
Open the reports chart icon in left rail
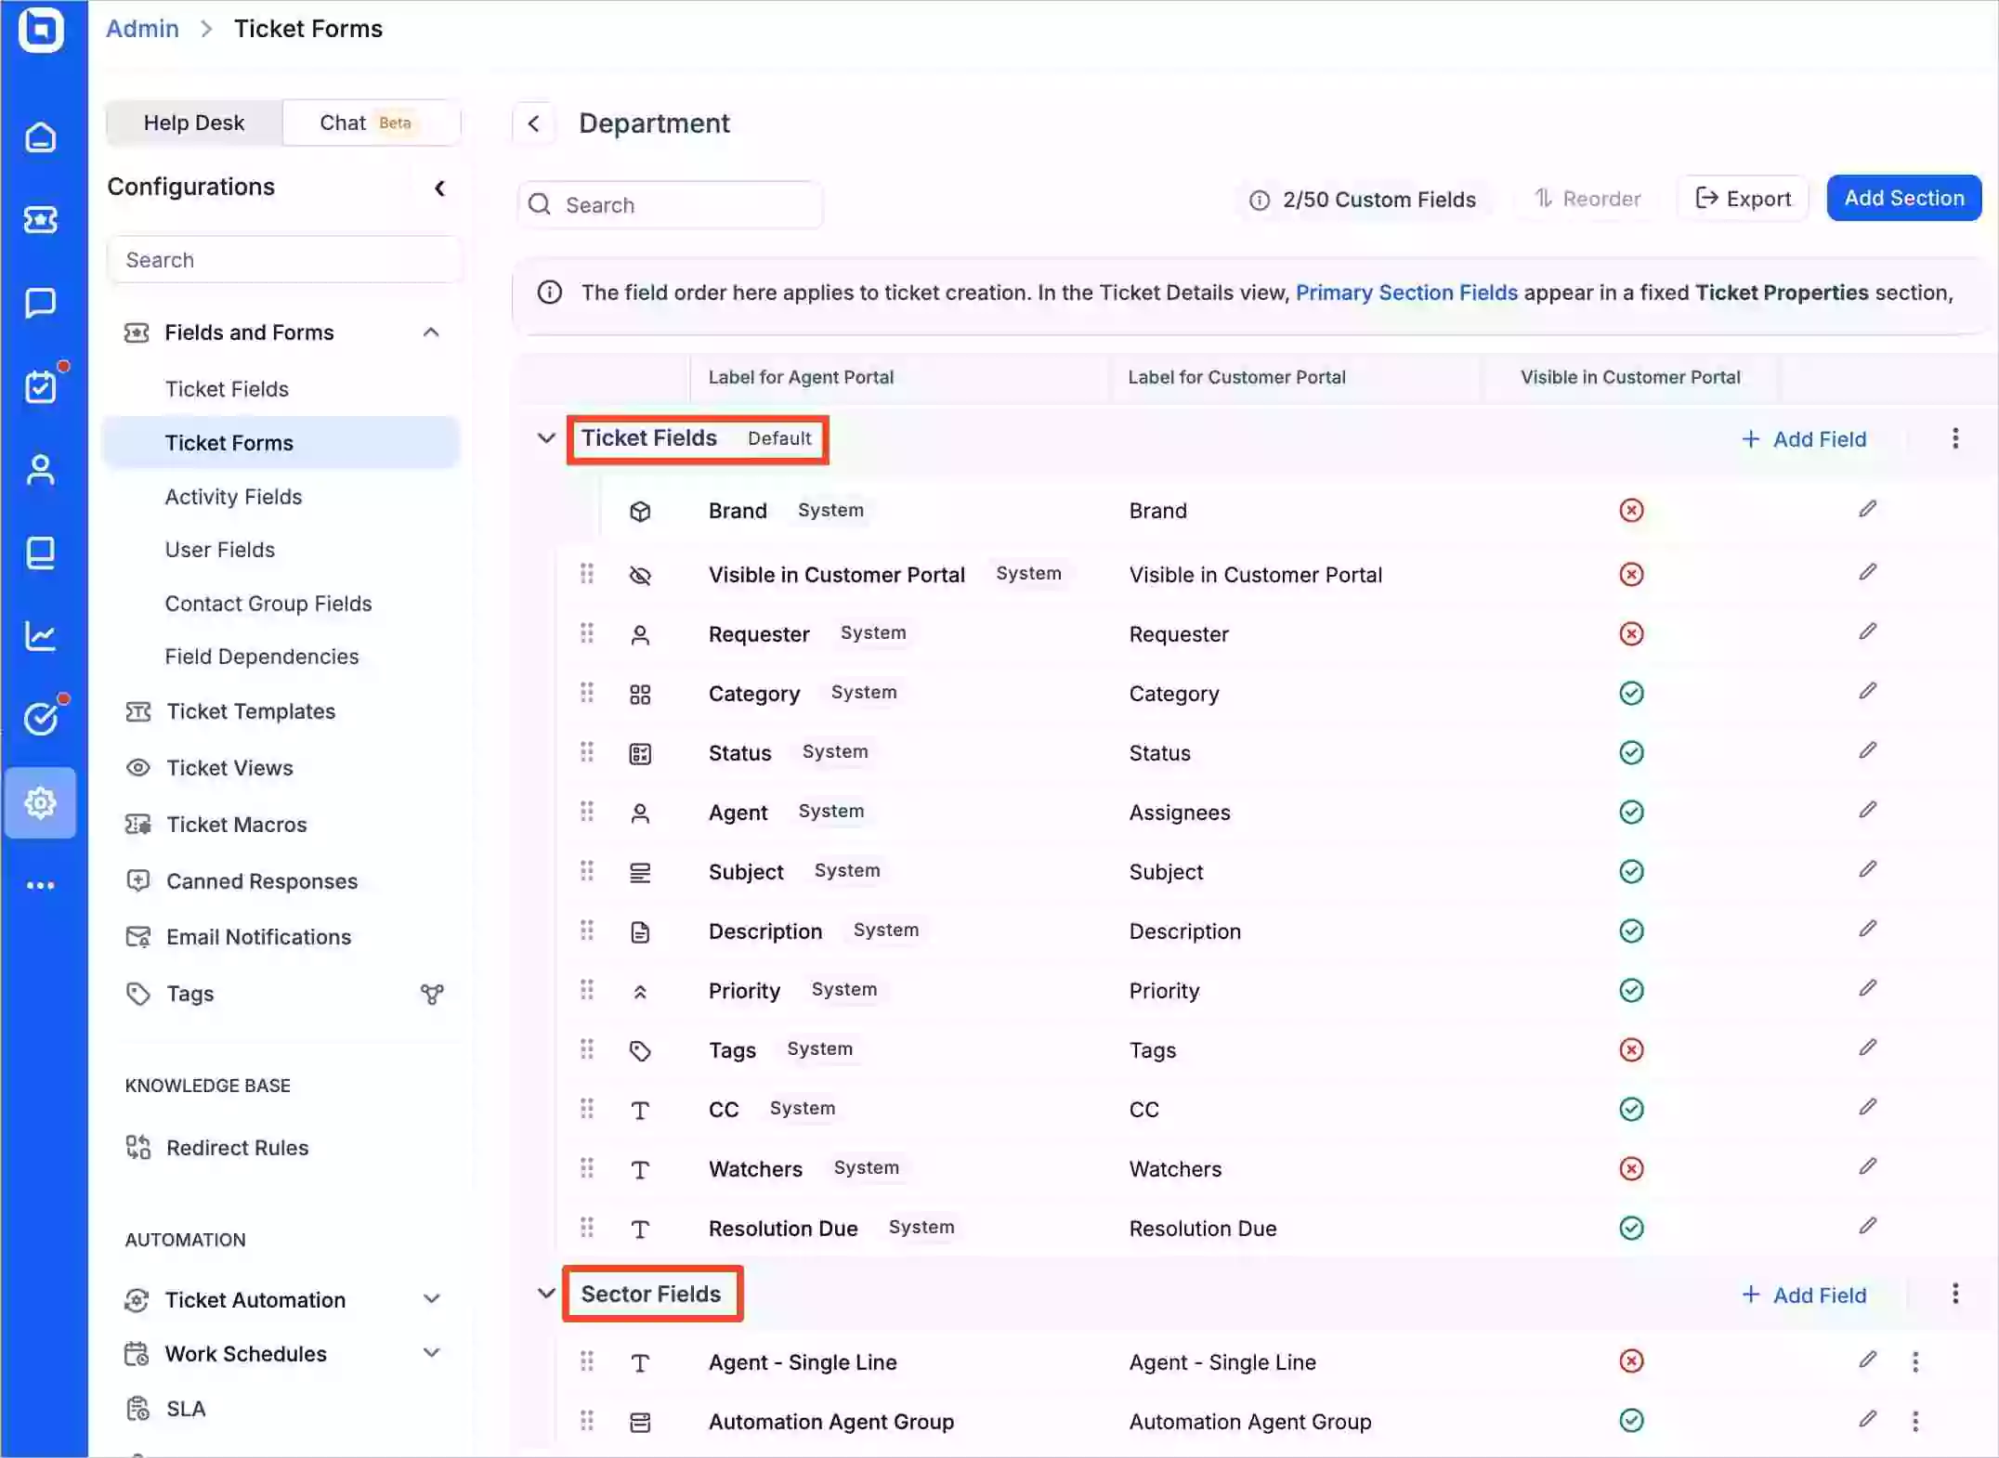point(40,636)
